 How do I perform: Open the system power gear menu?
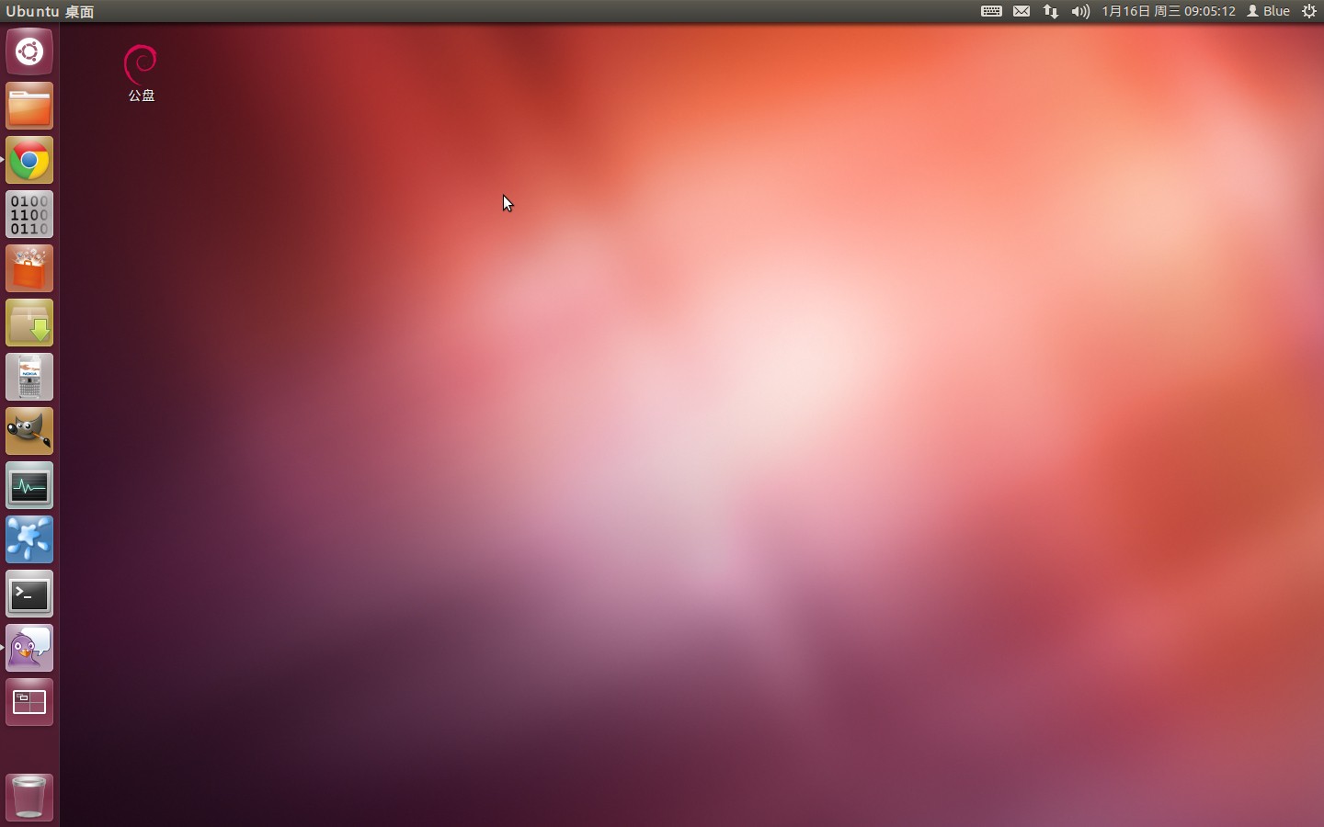pos(1309,11)
